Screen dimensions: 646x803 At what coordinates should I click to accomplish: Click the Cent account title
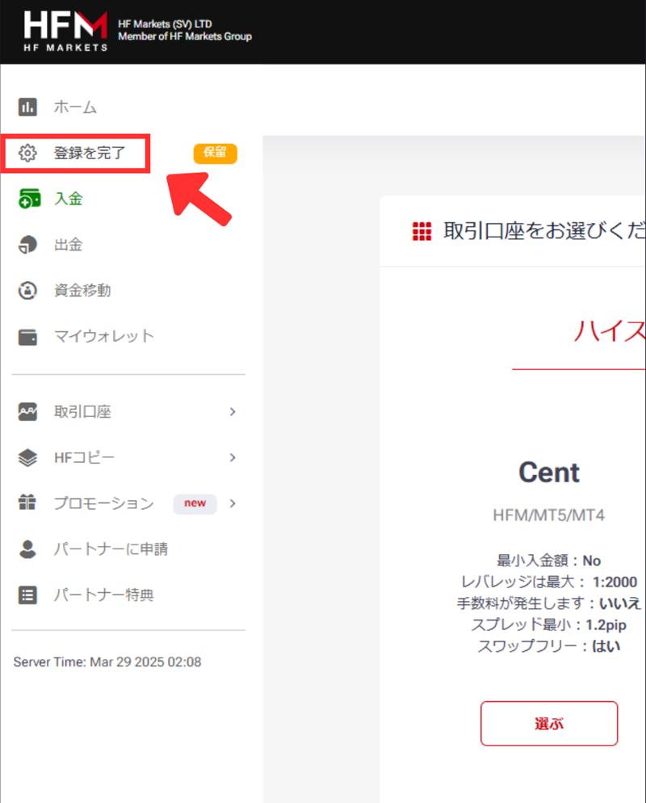pyautogui.click(x=549, y=472)
